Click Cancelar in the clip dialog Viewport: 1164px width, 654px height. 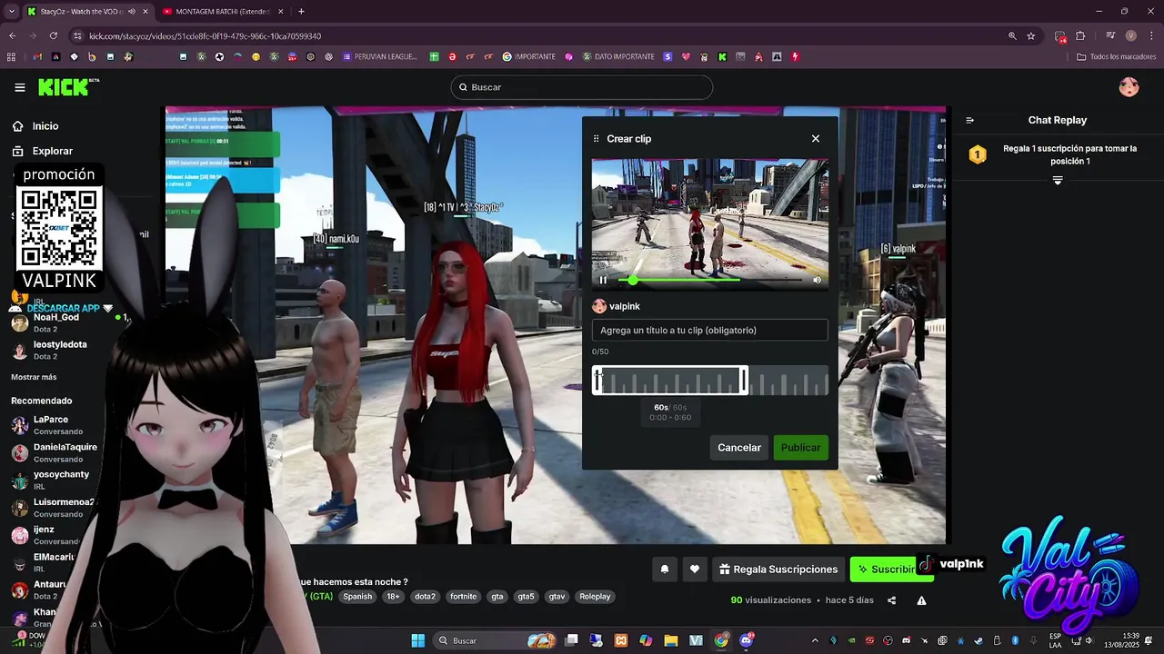(739, 448)
